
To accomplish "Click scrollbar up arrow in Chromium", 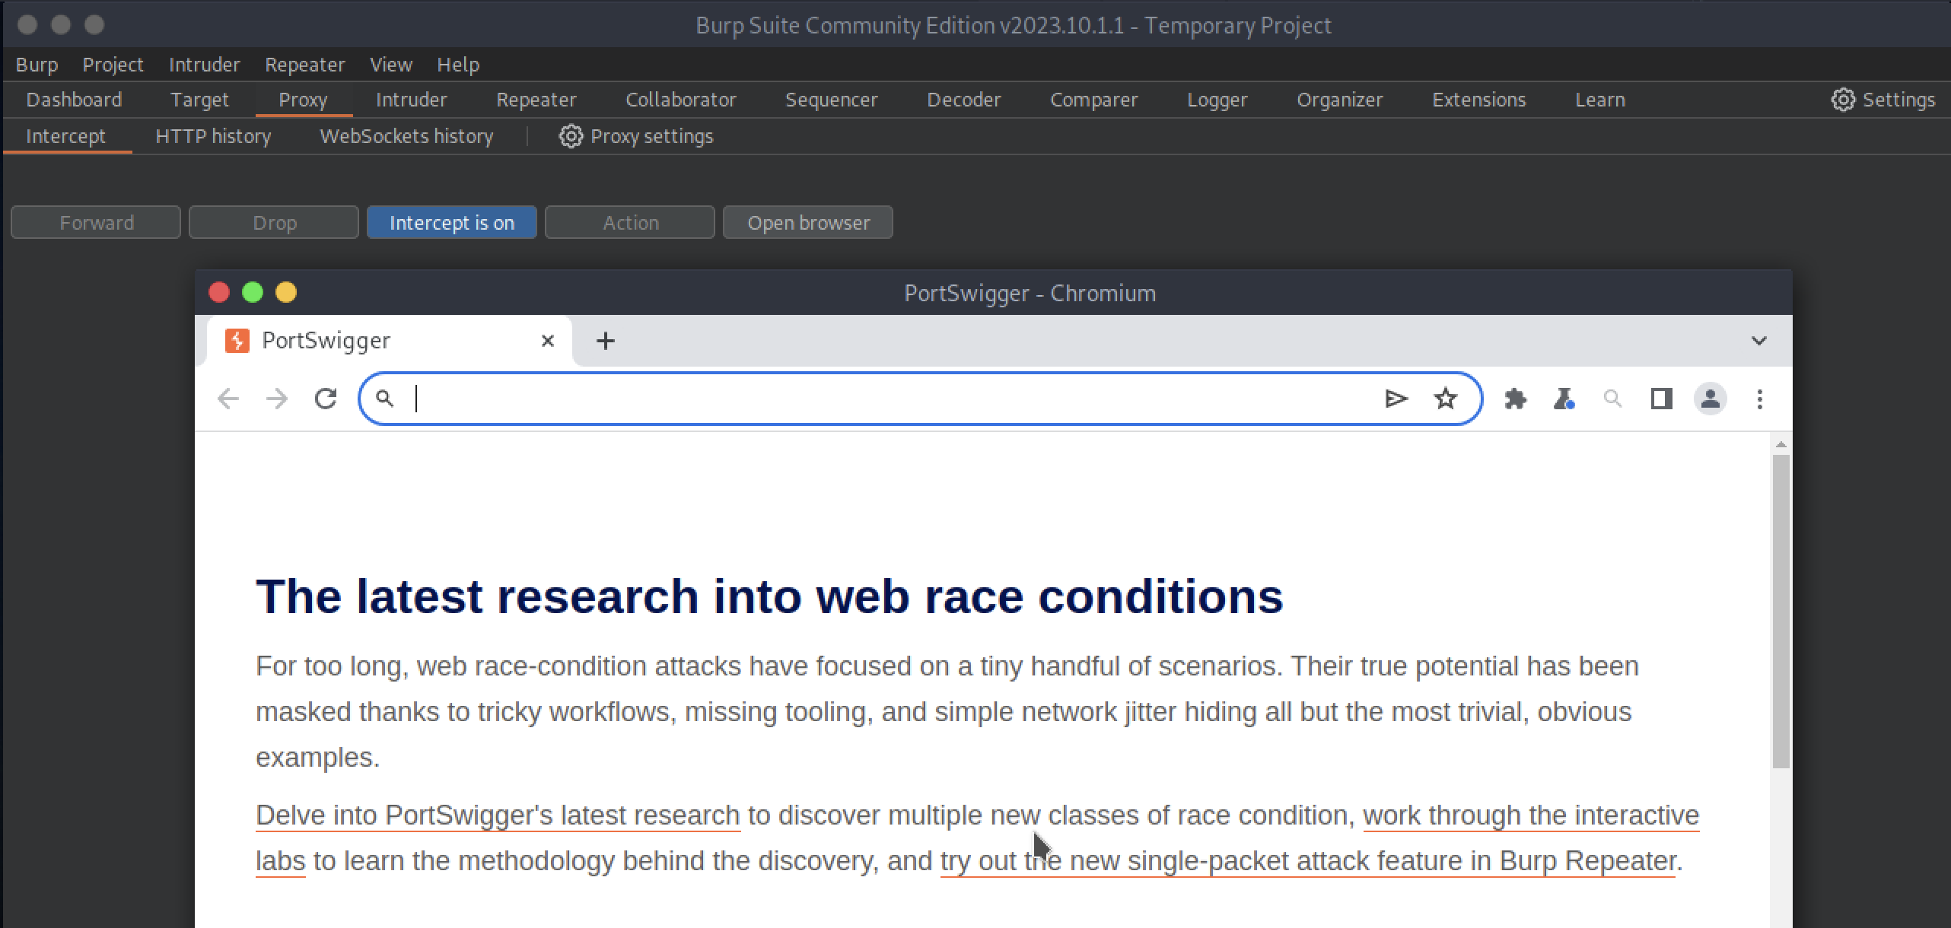I will pos(1781,444).
